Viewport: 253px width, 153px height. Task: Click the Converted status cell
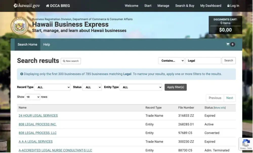coord(212,133)
